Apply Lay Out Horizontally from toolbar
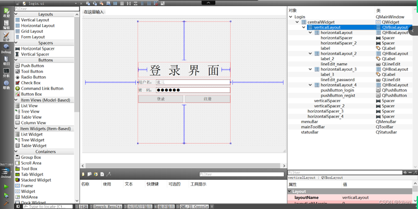The width and height of the screenshot is (418, 209). tap(115, 3)
